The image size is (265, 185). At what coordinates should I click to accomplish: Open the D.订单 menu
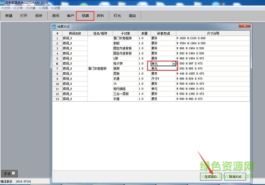[x=18, y=8]
